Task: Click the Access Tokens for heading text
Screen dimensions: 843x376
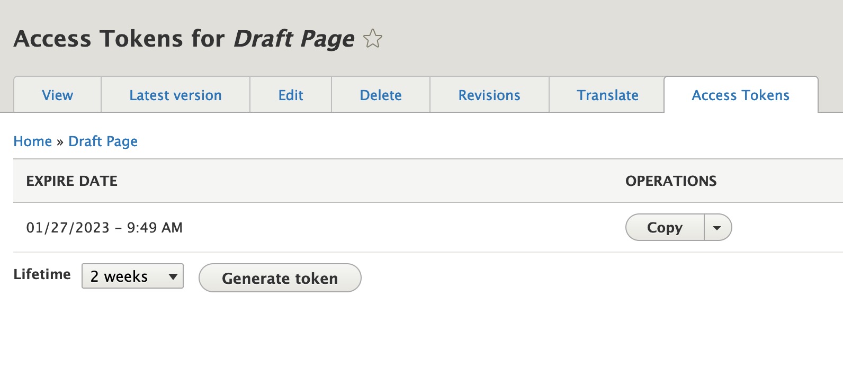Action: (120, 39)
